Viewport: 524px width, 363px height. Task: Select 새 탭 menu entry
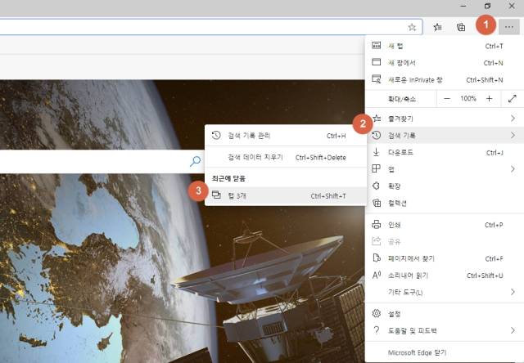click(445, 46)
